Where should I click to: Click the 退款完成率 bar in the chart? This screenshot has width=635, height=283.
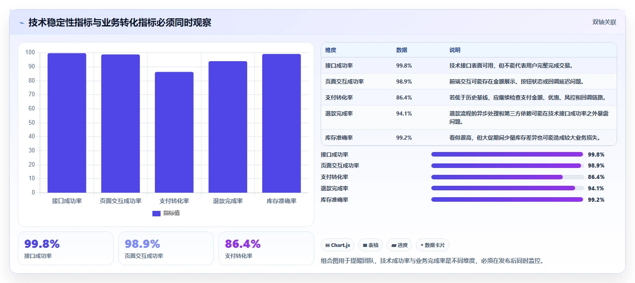coord(228,127)
